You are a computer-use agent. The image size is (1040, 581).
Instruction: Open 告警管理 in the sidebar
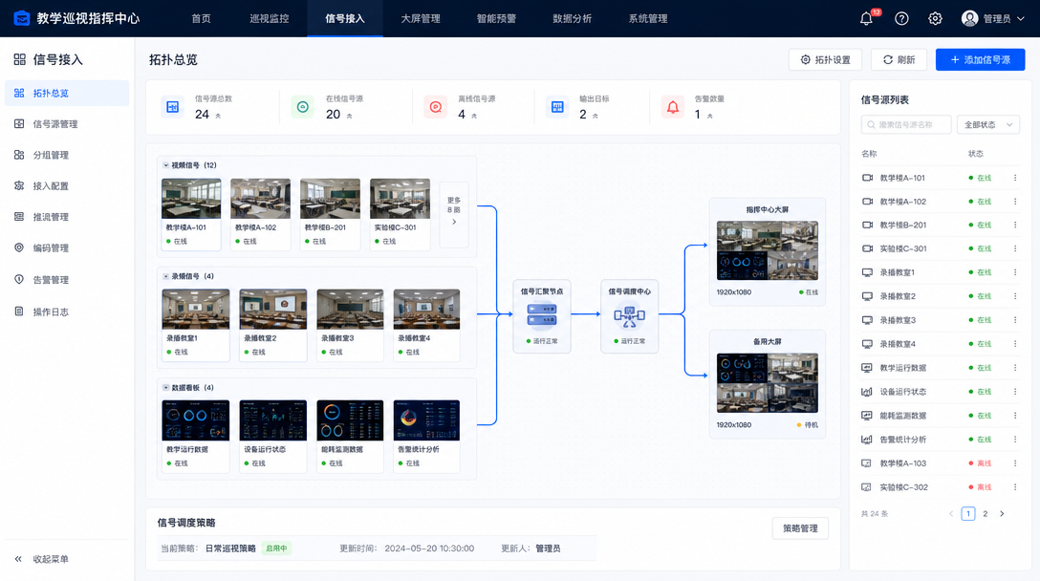point(67,280)
